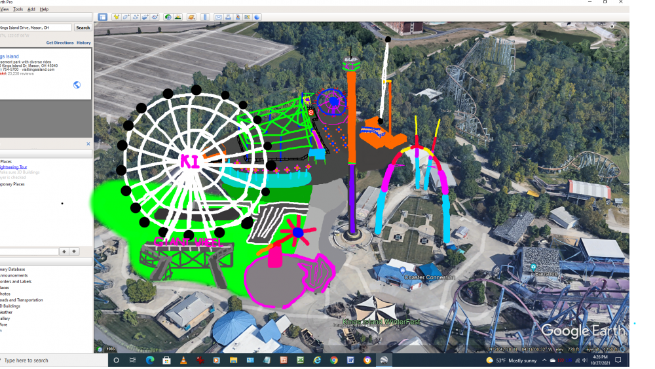
Task: Select the Add Polygon tool
Action: [x=126, y=17]
